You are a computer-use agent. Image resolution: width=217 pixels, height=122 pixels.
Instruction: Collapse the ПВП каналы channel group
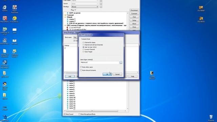point(65,25)
